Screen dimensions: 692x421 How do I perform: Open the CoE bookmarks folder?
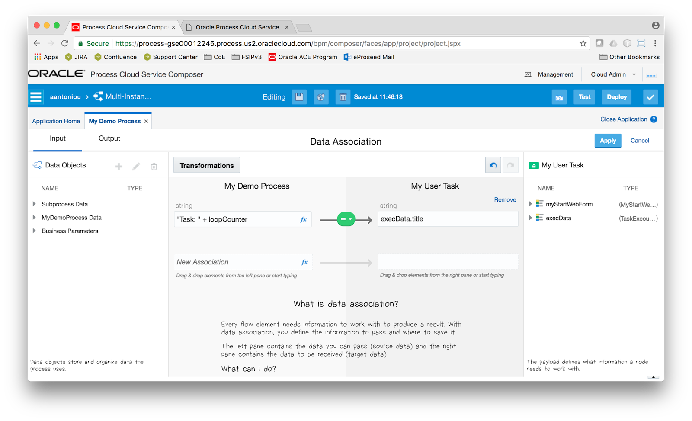(x=215, y=57)
